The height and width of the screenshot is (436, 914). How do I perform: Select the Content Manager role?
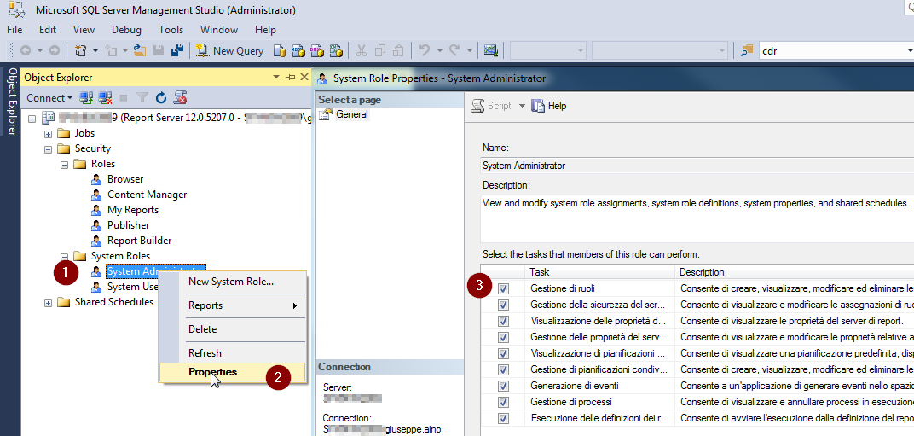click(x=147, y=195)
